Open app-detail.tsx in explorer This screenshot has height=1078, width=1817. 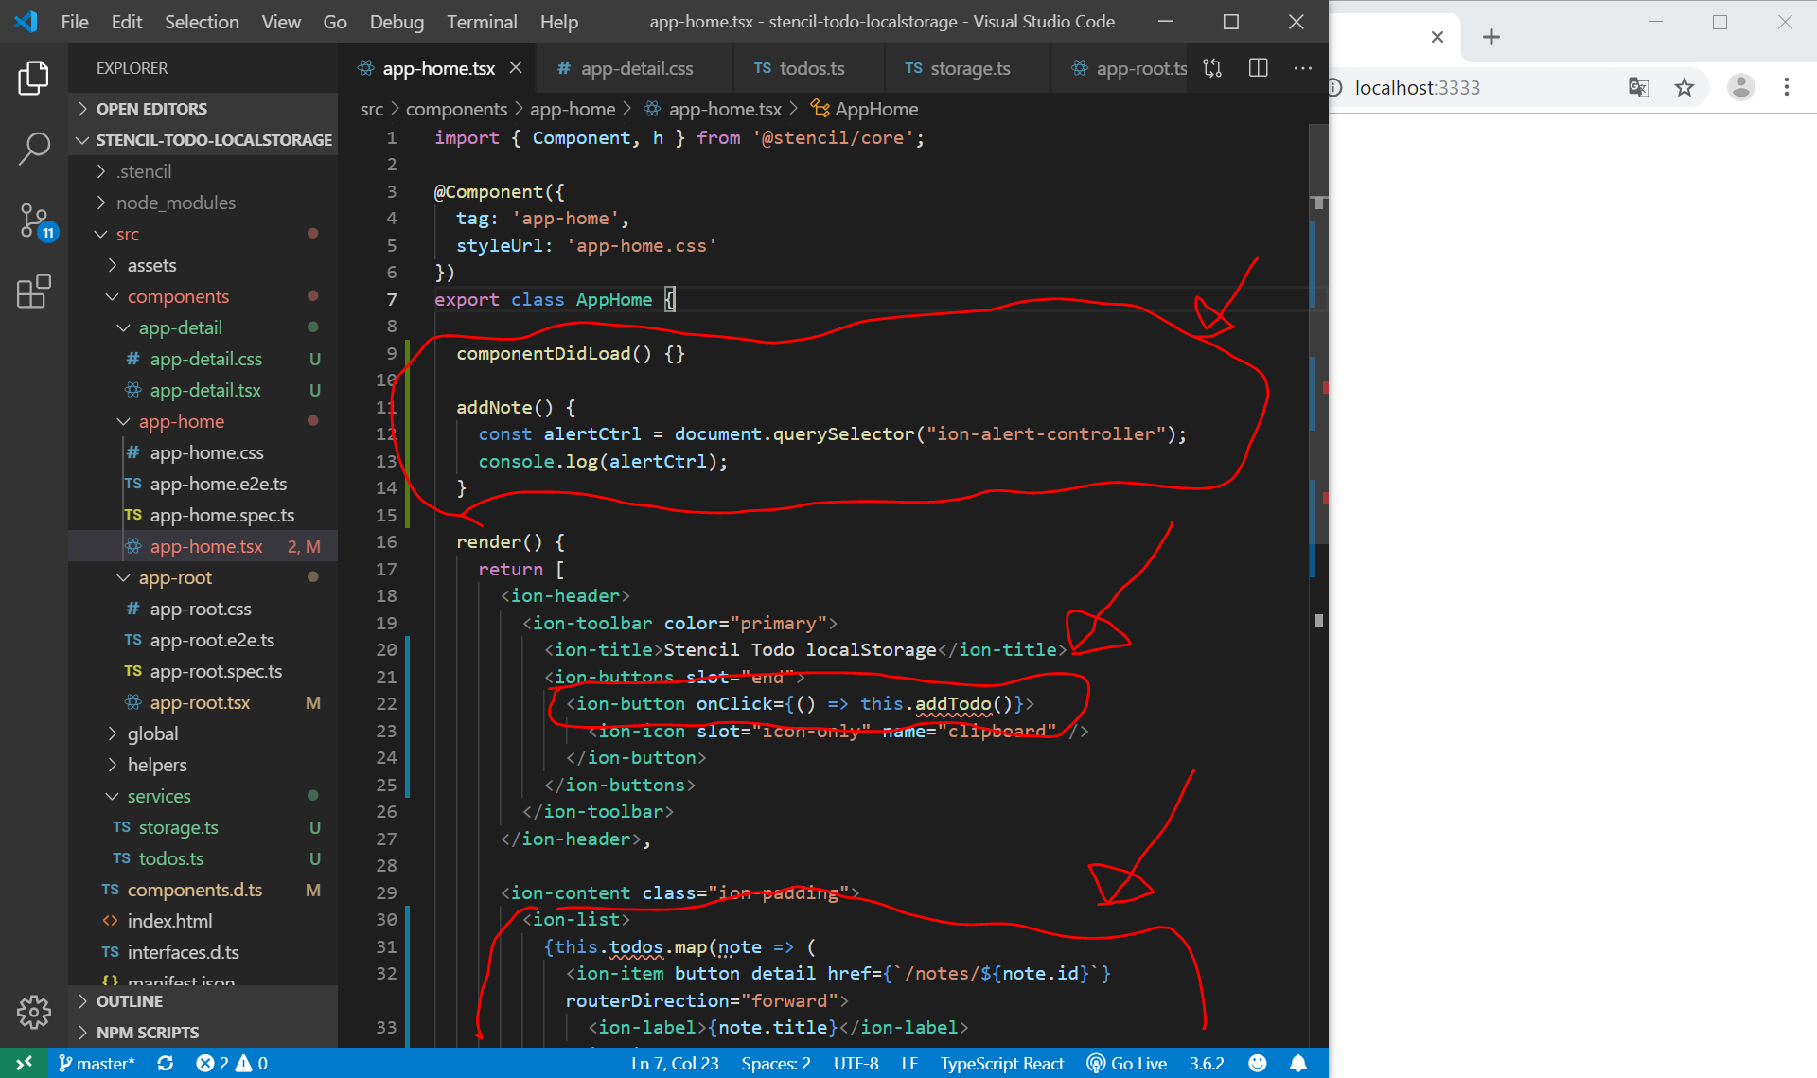coord(203,390)
